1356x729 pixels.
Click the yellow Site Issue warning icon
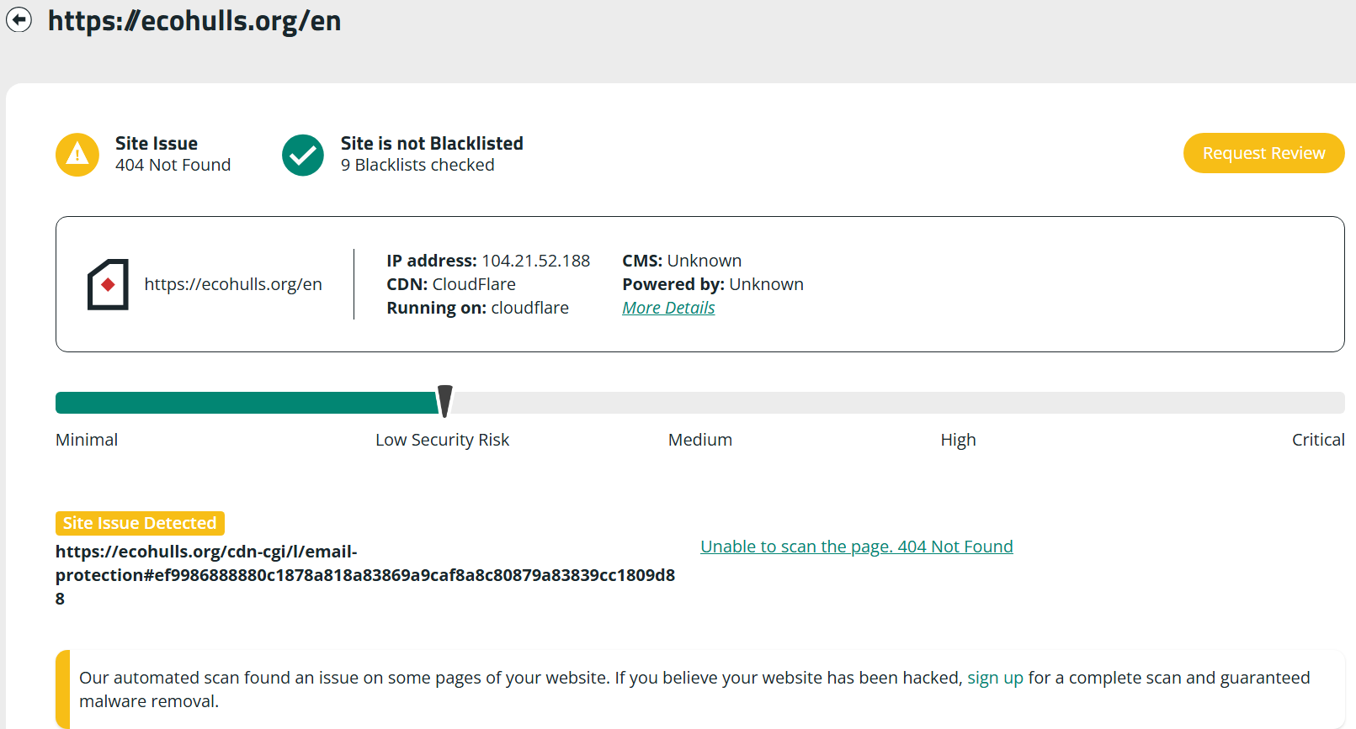[x=77, y=155]
